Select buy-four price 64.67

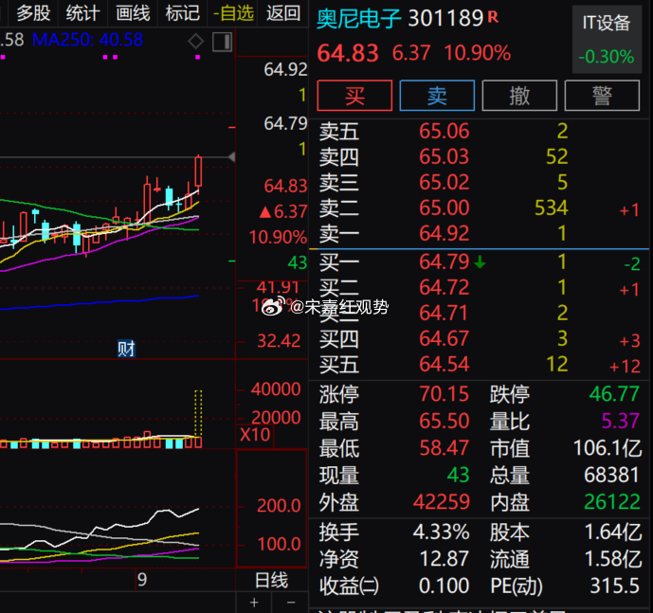coord(444,338)
